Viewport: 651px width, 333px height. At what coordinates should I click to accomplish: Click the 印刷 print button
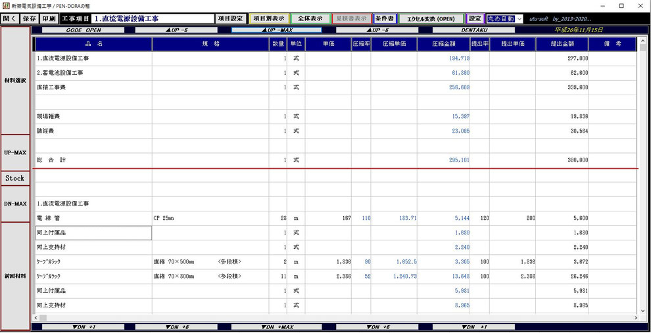49,18
